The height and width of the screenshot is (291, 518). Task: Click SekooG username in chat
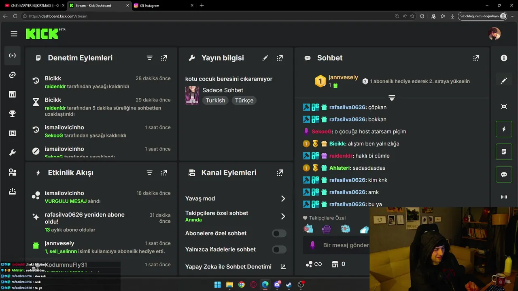pyautogui.click(x=322, y=131)
